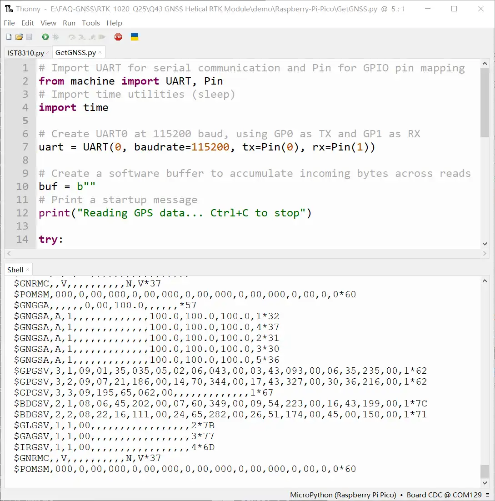495x501 pixels.
Task: Switch to the IST8310.py tab
Action: click(x=25, y=53)
